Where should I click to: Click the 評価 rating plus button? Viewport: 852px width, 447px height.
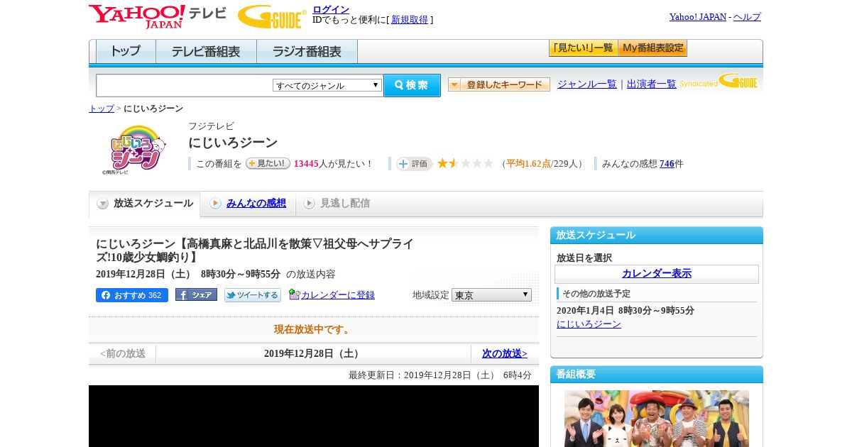[415, 164]
